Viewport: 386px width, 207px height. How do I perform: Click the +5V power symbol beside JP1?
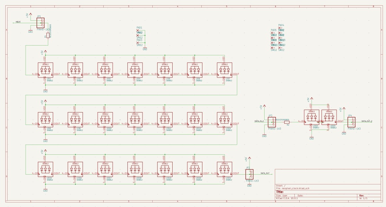click(29, 15)
